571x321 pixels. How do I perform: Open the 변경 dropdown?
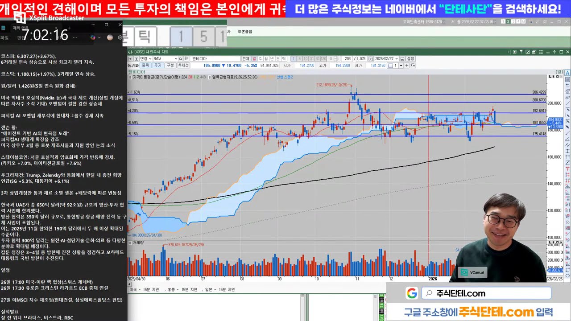146,59
